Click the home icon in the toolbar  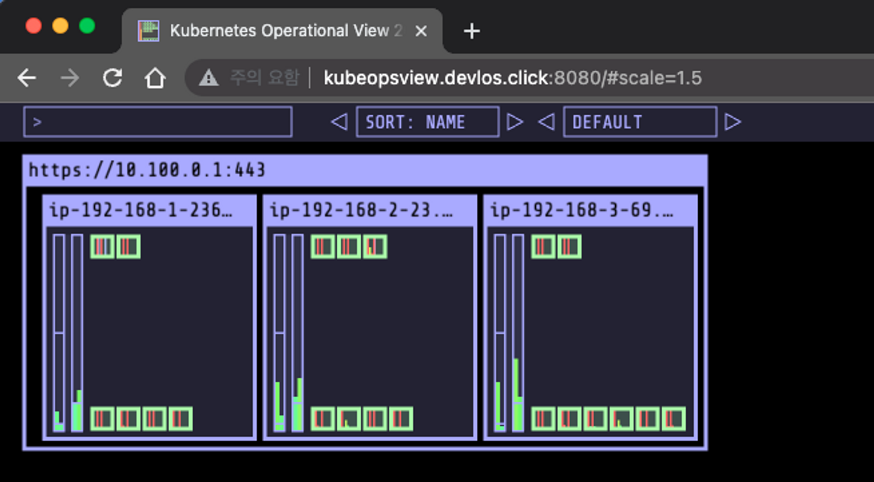[x=155, y=78]
